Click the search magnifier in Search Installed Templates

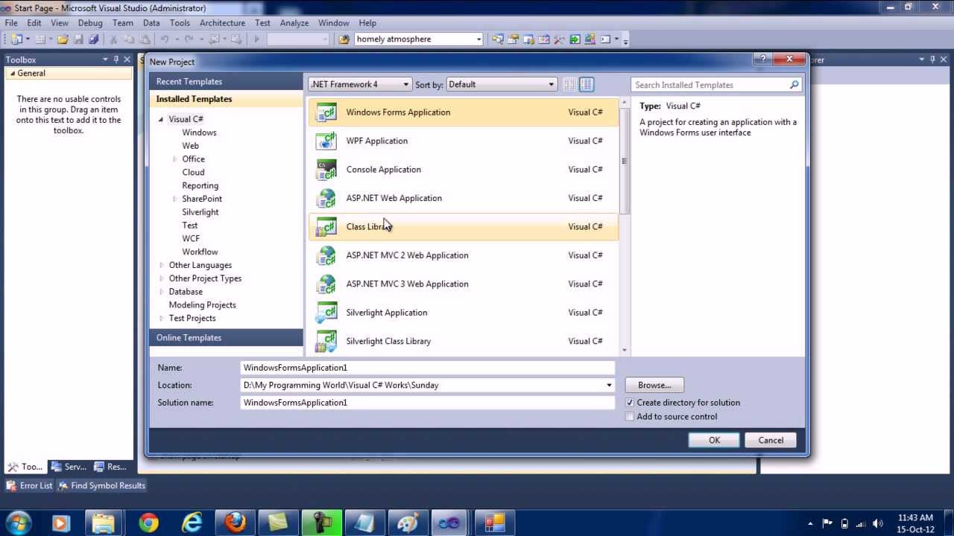pyautogui.click(x=795, y=85)
